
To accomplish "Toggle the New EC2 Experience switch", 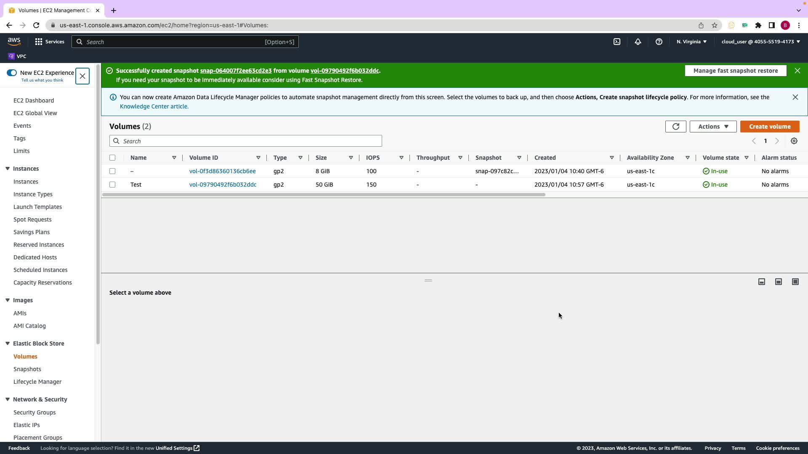I will 12,73.
